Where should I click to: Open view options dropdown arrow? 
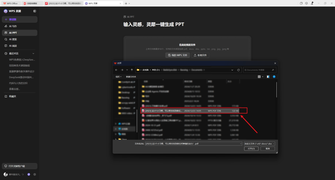click(x=263, y=77)
